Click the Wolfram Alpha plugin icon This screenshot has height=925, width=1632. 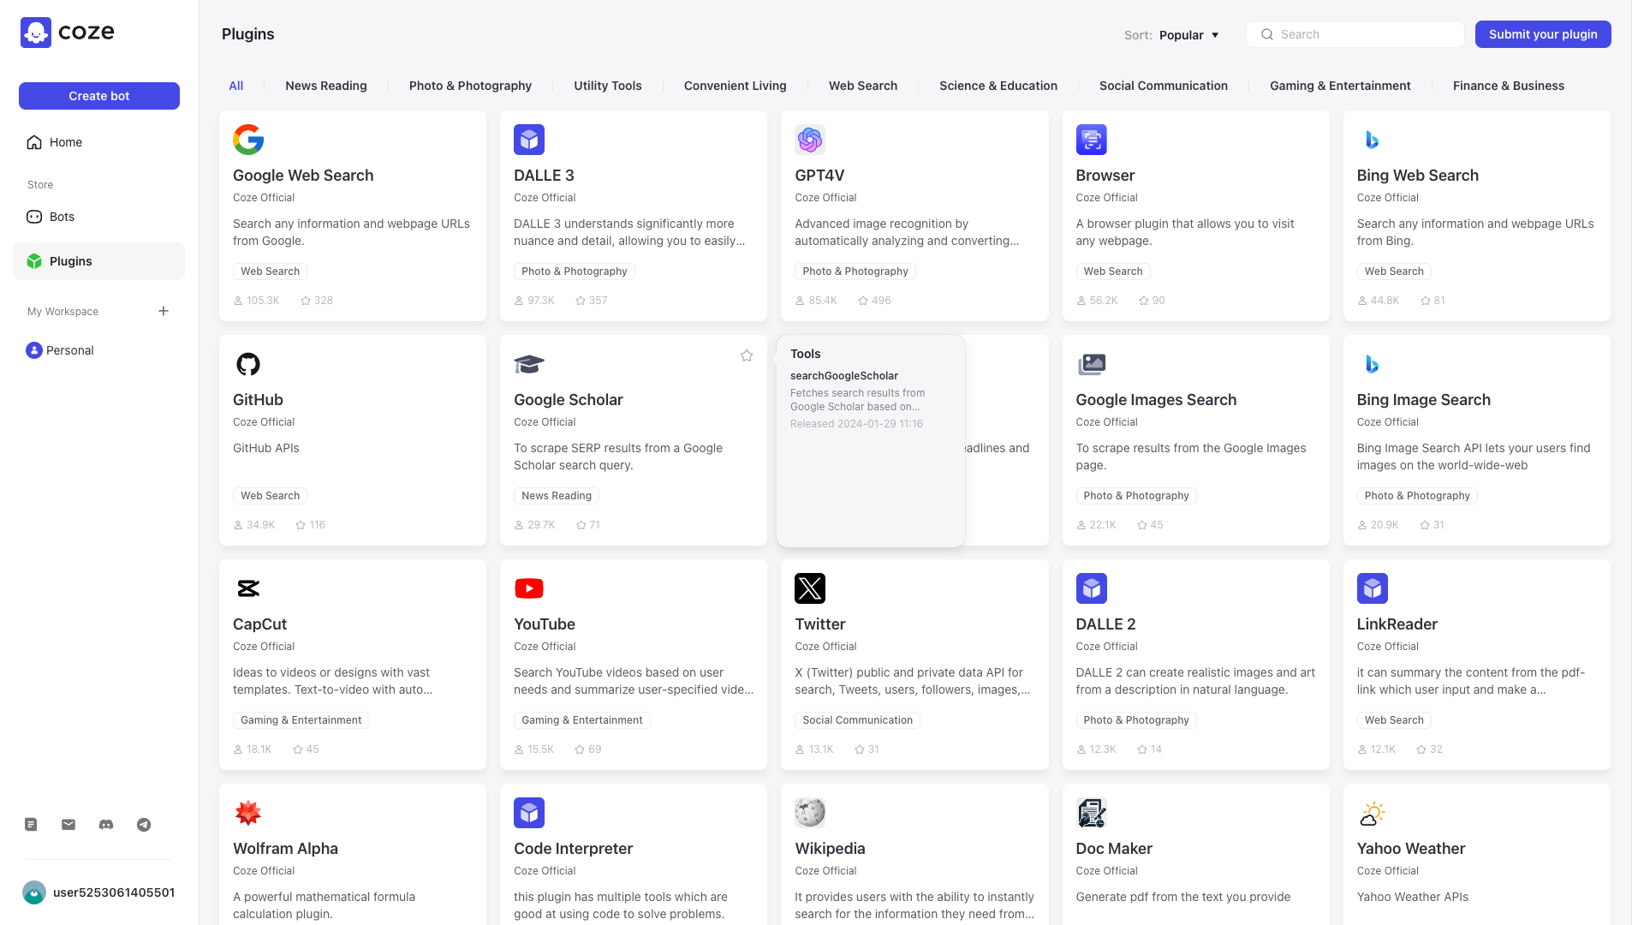pos(247,813)
